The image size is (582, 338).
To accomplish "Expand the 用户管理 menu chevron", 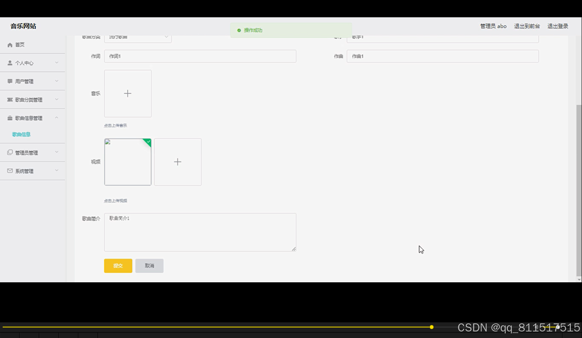I will [x=57, y=81].
